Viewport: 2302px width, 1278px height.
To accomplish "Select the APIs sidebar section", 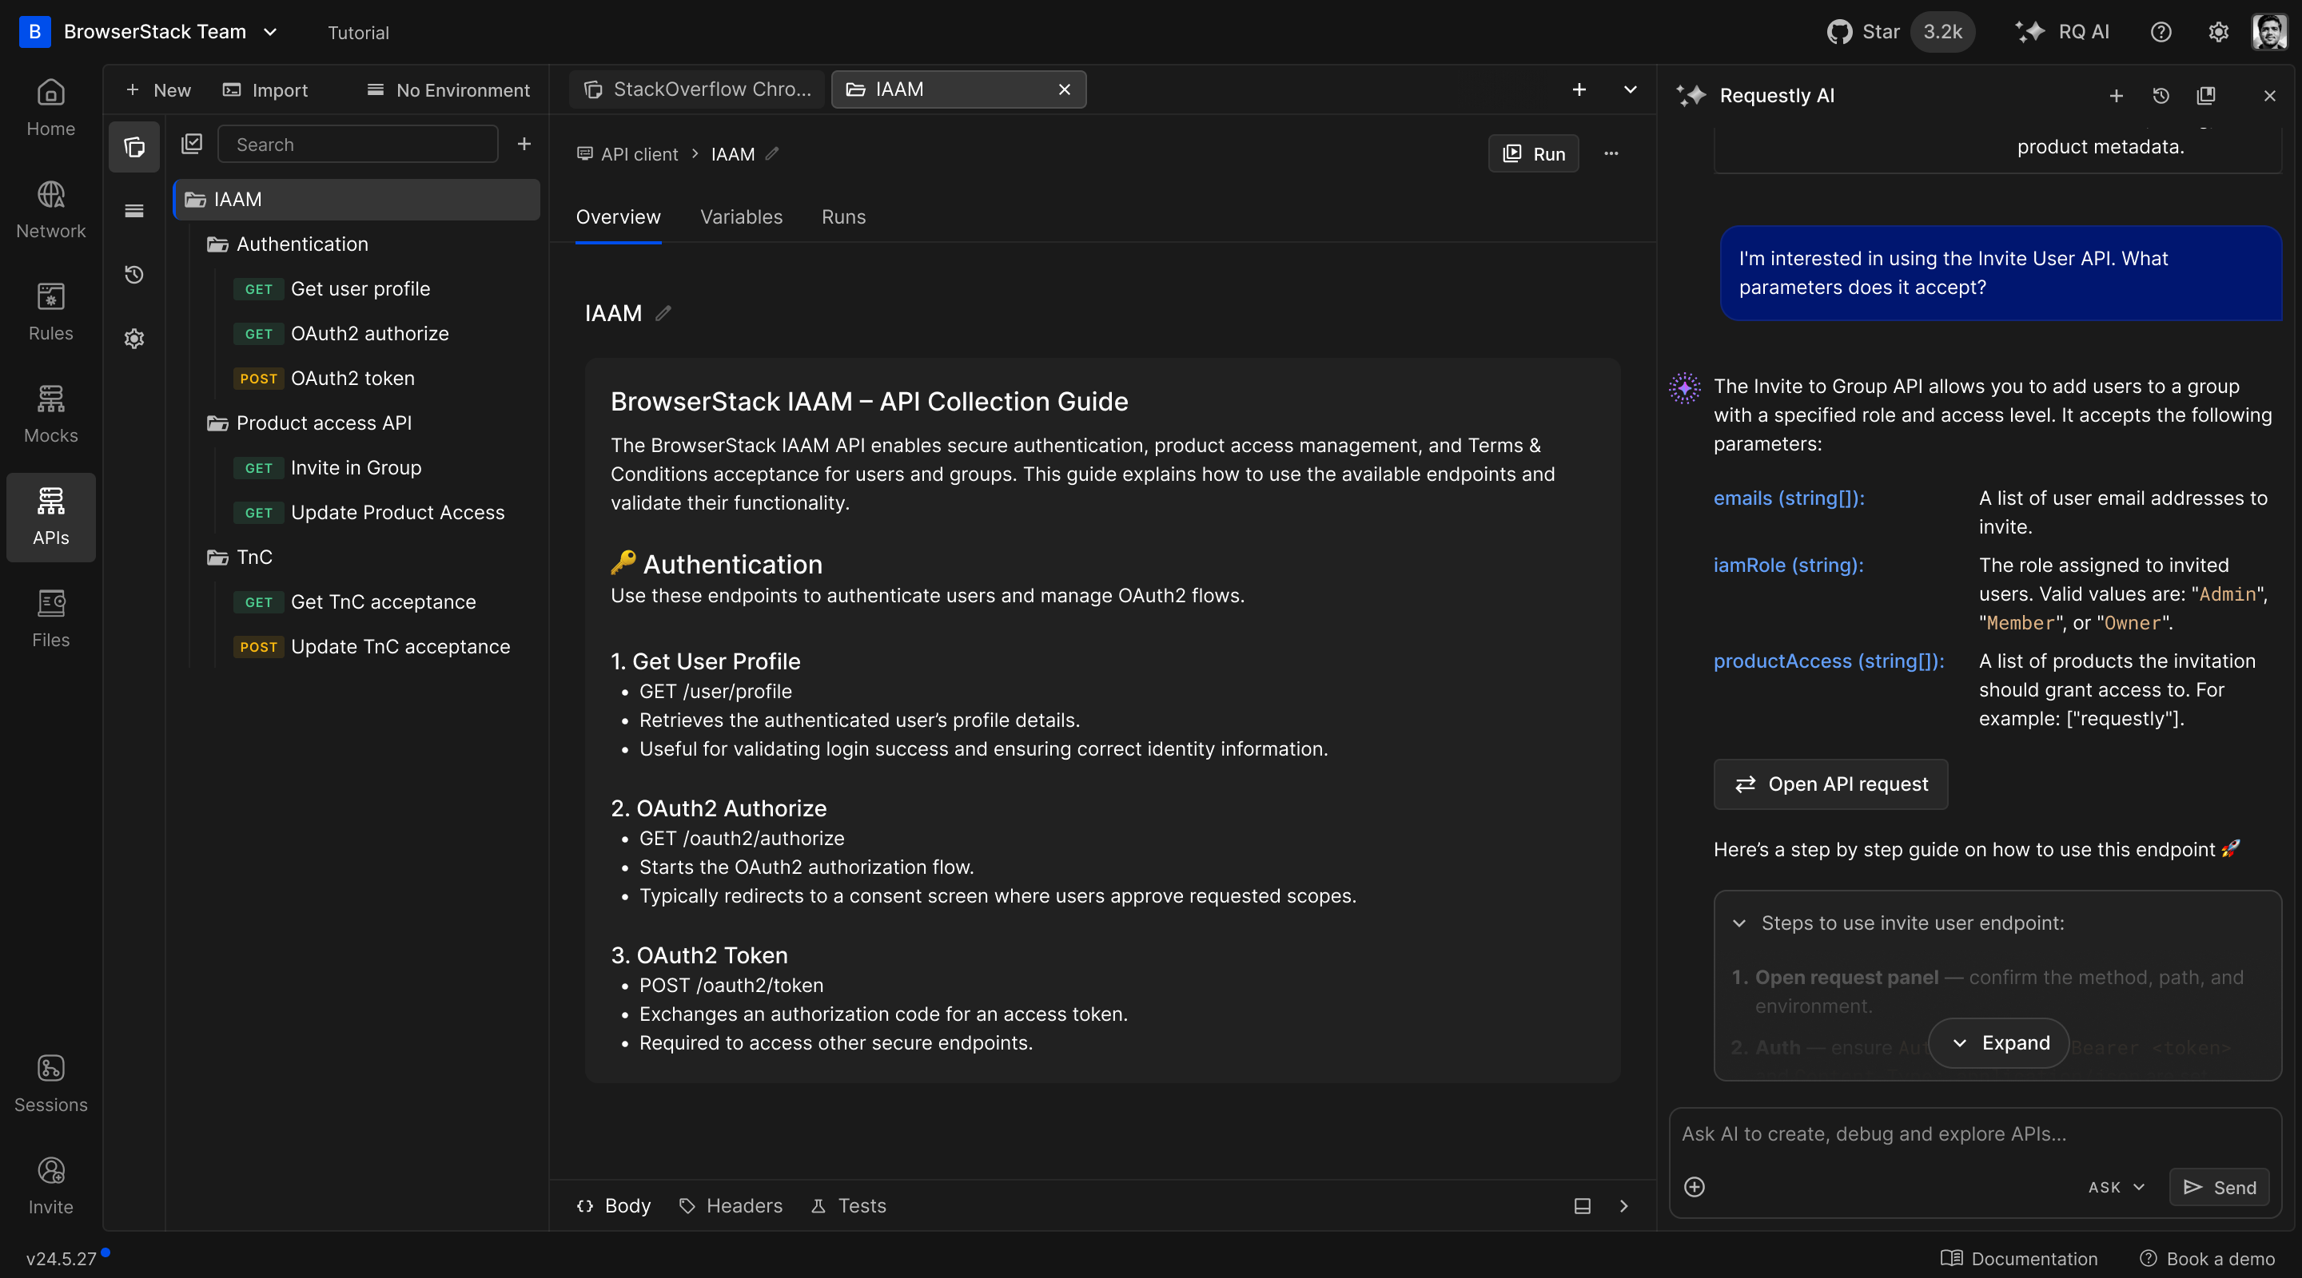I will (x=51, y=517).
